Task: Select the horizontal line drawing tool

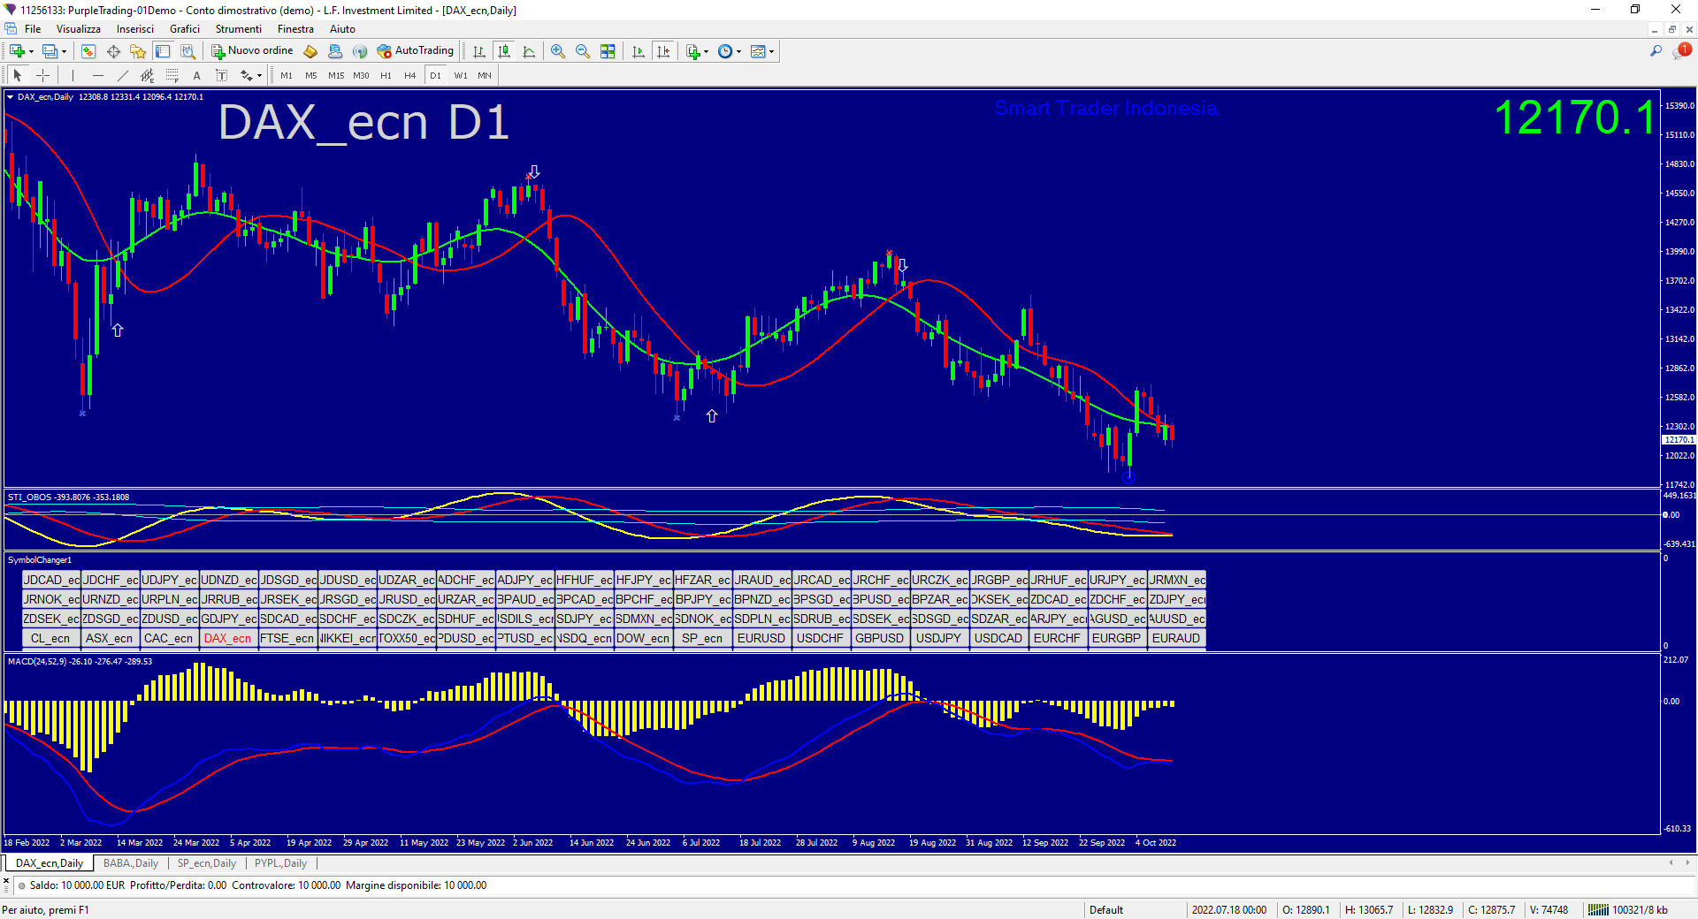Action: (x=97, y=75)
